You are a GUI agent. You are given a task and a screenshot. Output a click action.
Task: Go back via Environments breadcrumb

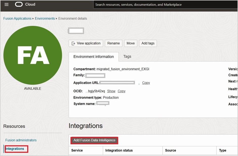45,18
